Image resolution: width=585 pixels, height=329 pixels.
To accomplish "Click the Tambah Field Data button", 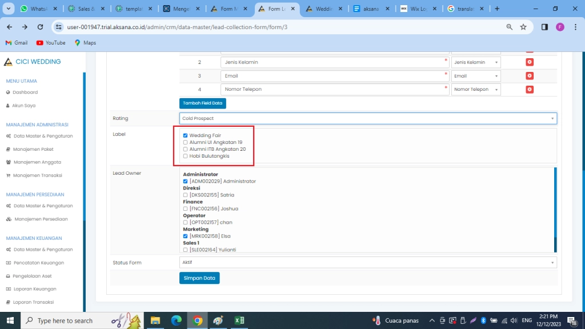I will (x=203, y=103).
